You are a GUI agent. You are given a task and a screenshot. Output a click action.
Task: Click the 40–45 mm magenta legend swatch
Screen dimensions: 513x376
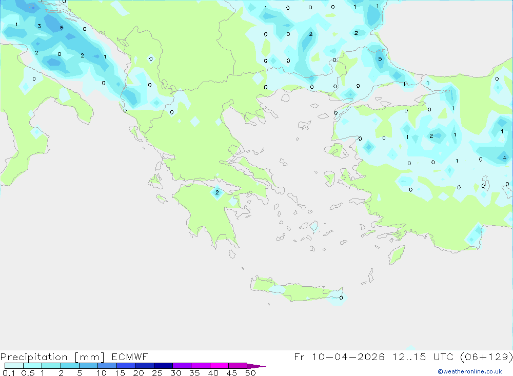(219, 366)
